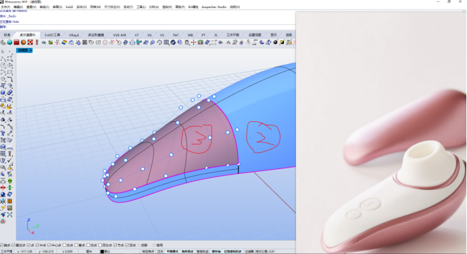Click the black layer color swatch
This screenshot has width=467, height=254.
(x=102, y=251)
